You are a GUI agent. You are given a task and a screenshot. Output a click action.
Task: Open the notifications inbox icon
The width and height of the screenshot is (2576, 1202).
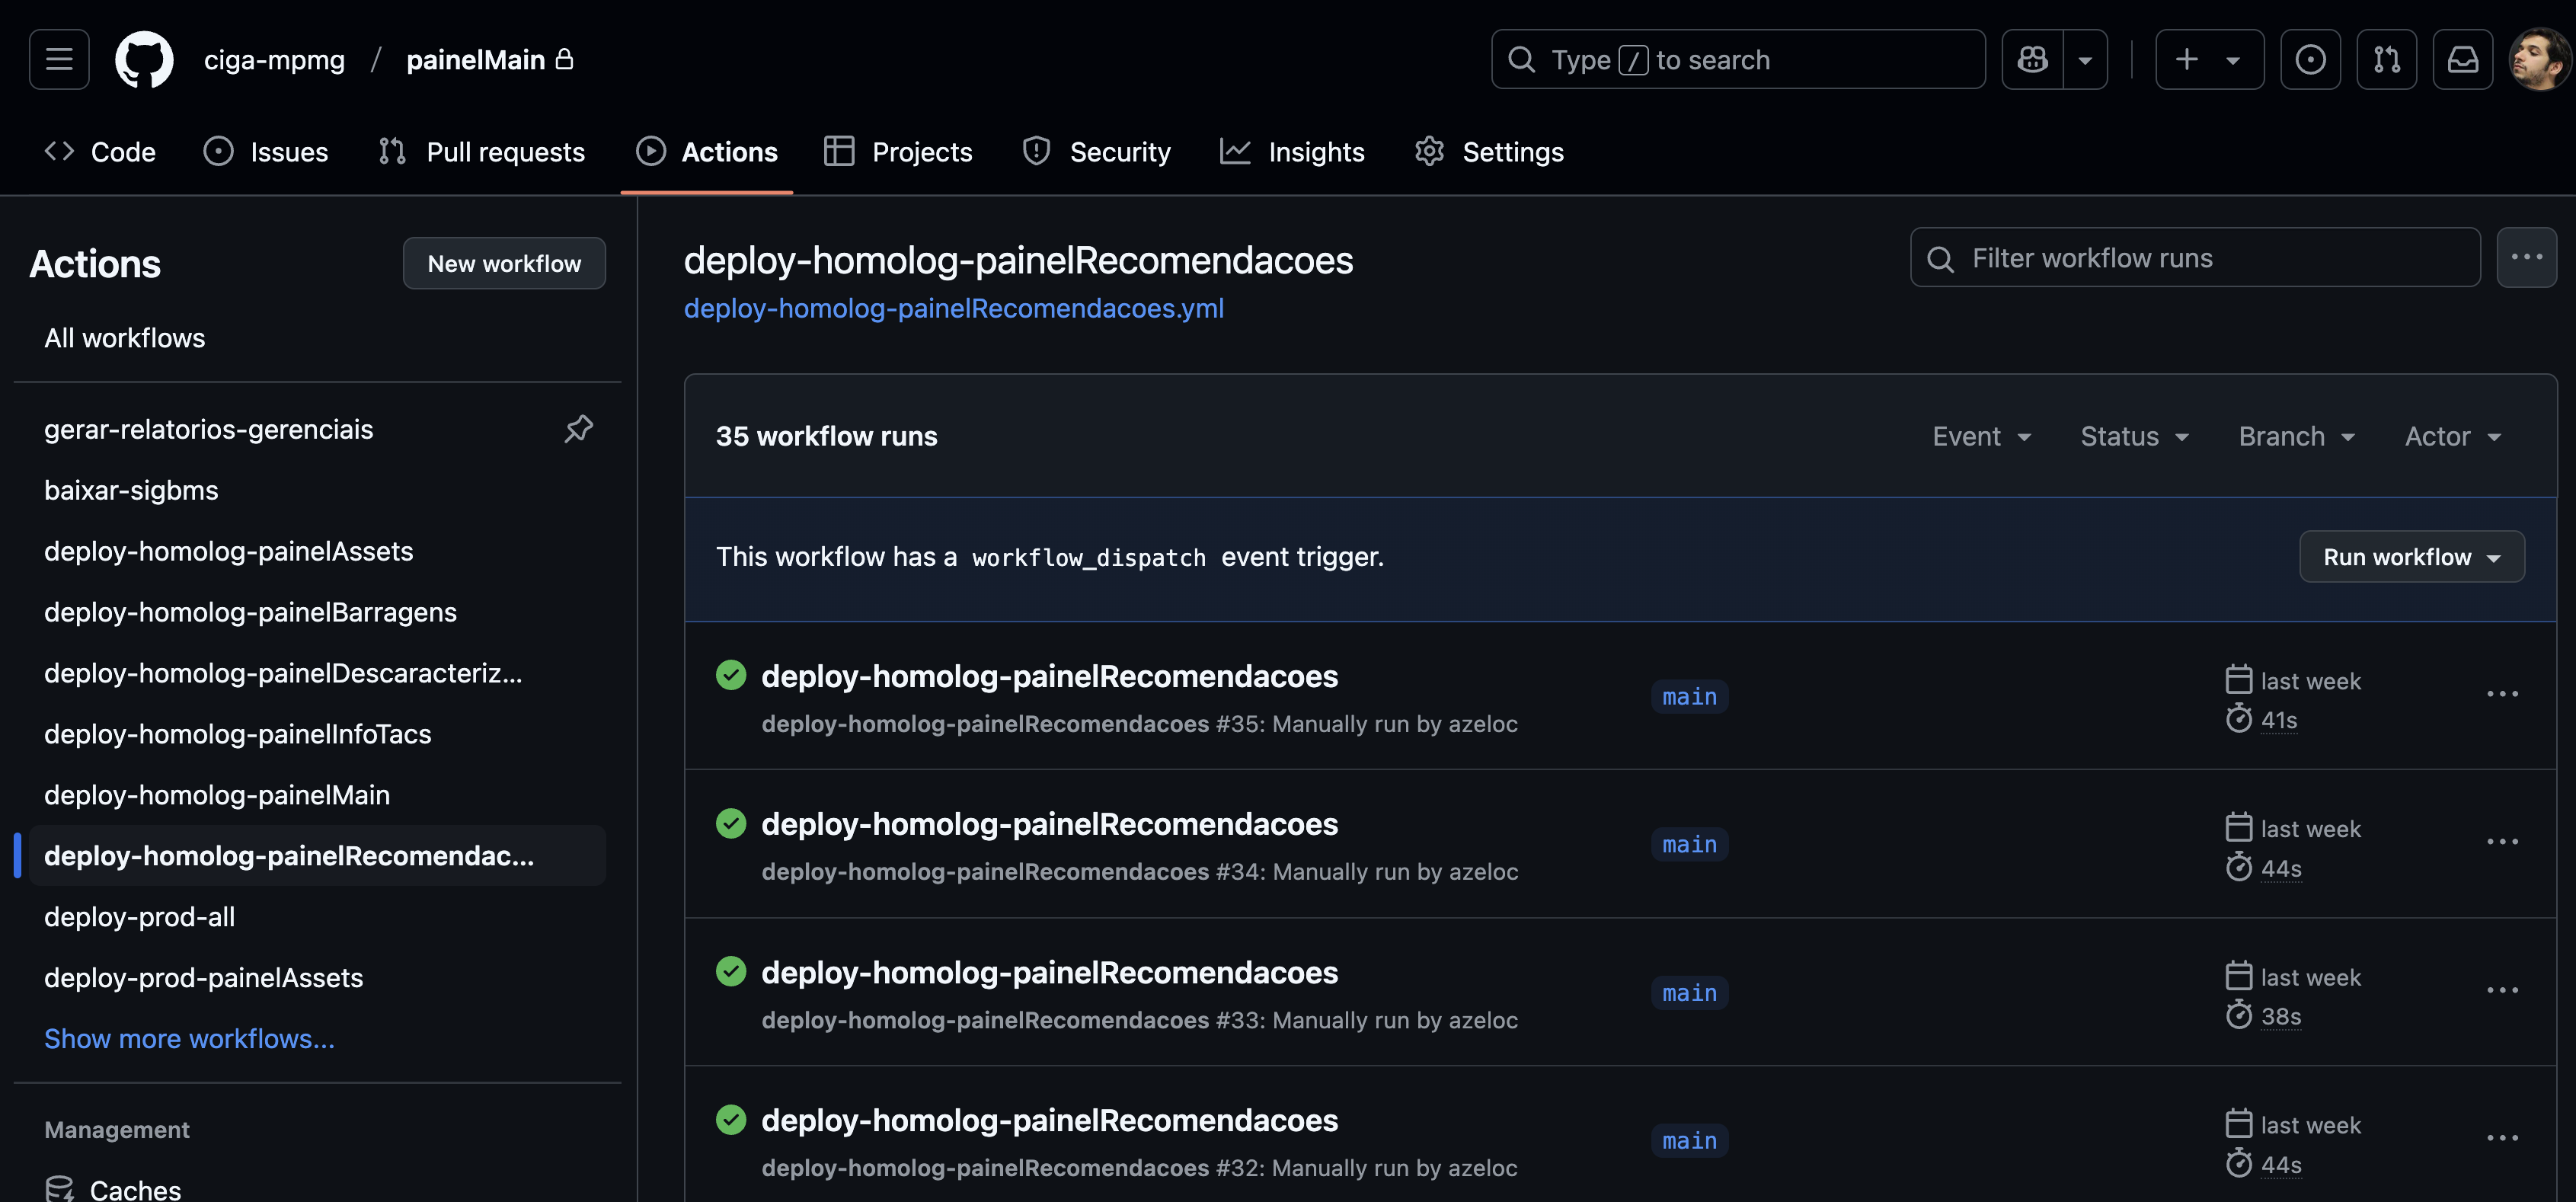(x=2462, y=59)
